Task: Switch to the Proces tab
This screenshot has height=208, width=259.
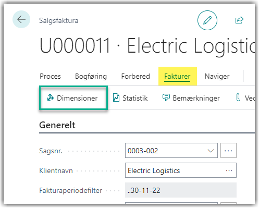Action: 50,76
